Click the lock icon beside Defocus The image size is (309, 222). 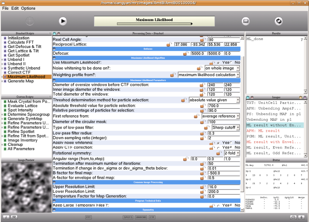click(x=185, y=53)
